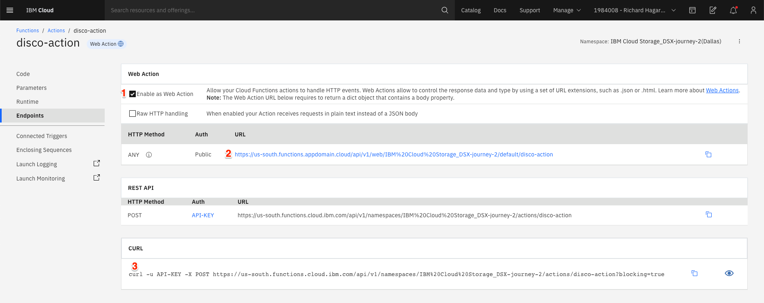Open the notifications bell
This screenshot has height=303, width=764.
point(733,10)
